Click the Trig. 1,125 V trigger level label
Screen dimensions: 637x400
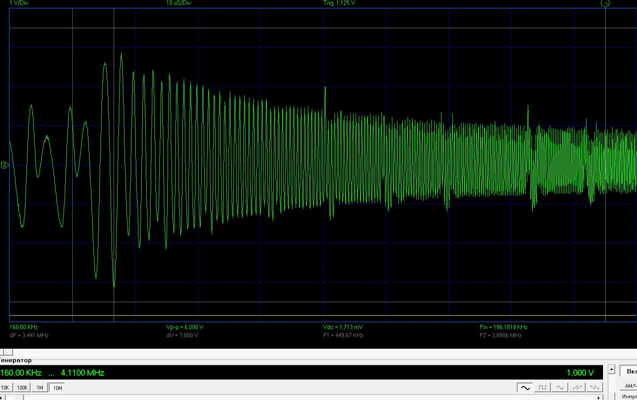(x=339, y=3)
